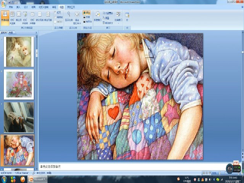Image resolution: width=244 pixels, height=183 pixels.
Task: Open Handout Master (讲义母版) view
Action: (x=40, y=16)
